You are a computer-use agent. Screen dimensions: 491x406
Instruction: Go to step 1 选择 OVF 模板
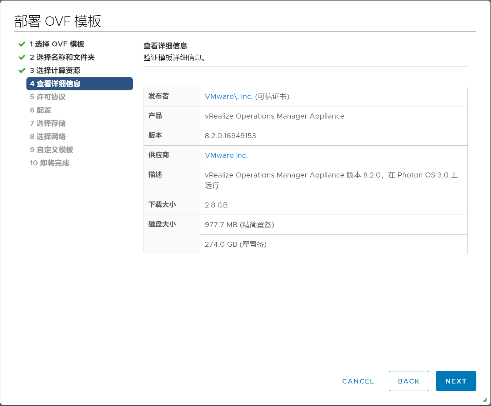click(x=57, y=44)
